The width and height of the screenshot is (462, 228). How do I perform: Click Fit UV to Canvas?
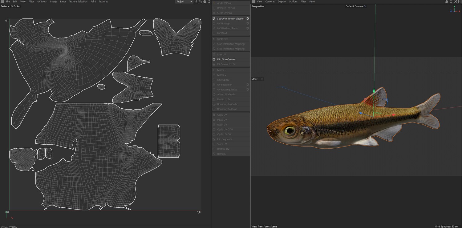pos(226,59)
